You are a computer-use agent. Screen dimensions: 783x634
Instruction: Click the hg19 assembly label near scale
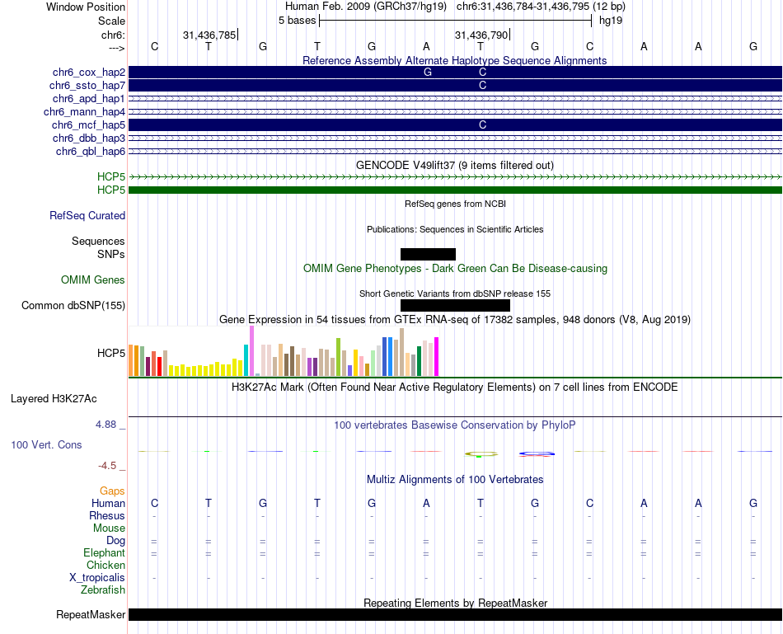tap(611, 21)
